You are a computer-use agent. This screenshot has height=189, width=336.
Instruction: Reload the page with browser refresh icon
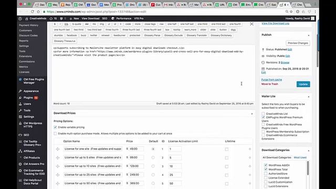pyautogui.click(x=33, y=12)
